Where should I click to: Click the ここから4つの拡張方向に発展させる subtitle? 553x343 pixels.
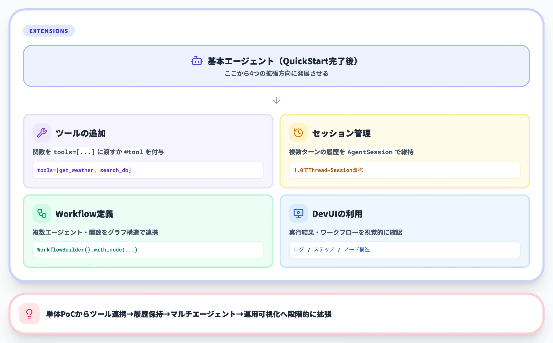(x=276, y=74)
